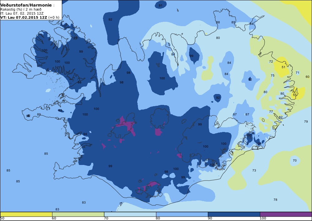Click the sea value "60" at right edge
The height and width of the screenshot is (221, 312).
pyautogui.click(x=307, y=77)
